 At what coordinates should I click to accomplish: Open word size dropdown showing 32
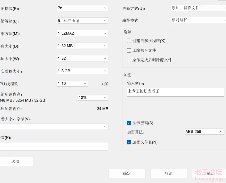[x=82, y=58]
